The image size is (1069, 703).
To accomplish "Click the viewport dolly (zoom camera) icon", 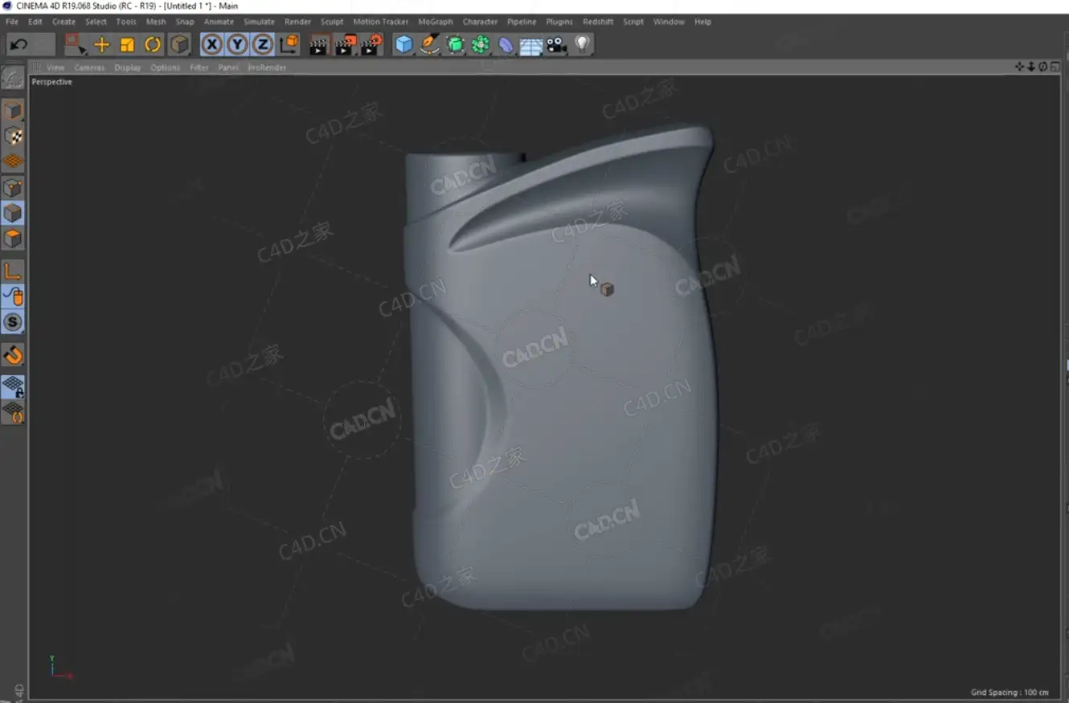I will pyautogui.click(x=1031, y=67).
